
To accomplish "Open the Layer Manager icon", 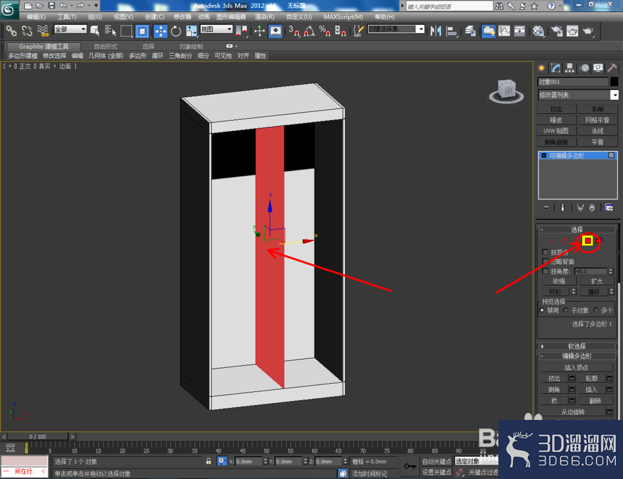I will [x=470, y=30].
